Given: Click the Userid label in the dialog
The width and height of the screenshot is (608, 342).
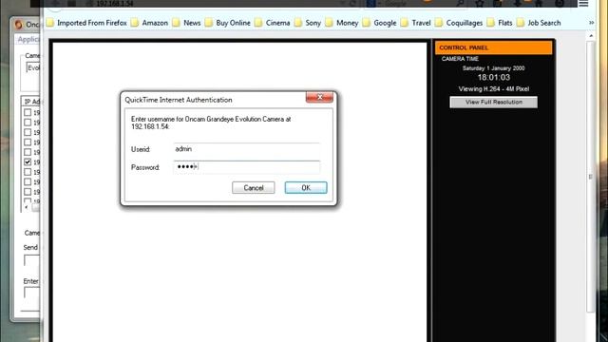Looking at the screenshot, I should (x=141, y=149).
